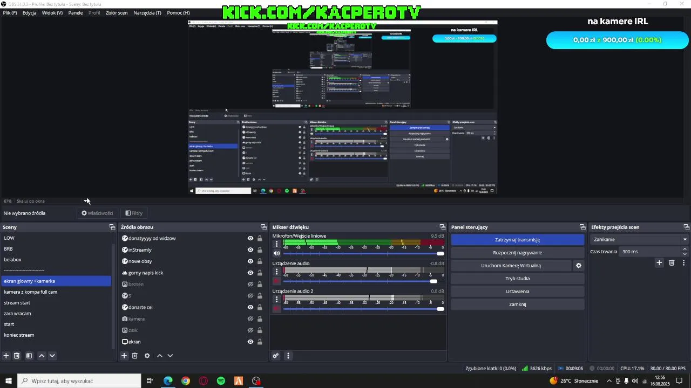Open advanced audio properties gears icon
Viewport: 691px width, 388px height.
(276, 356)
